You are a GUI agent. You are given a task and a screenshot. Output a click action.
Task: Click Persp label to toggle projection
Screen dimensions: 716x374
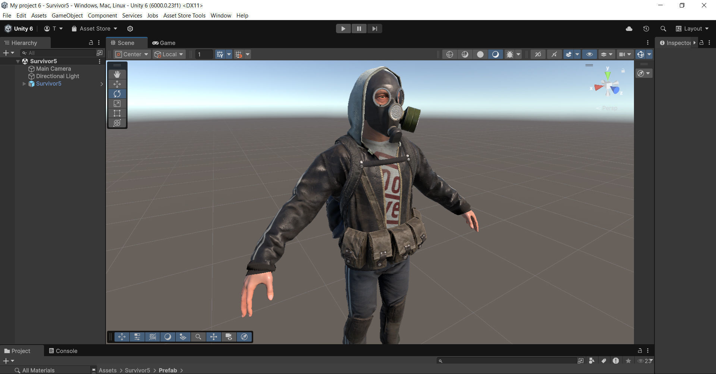click(609, 108)
